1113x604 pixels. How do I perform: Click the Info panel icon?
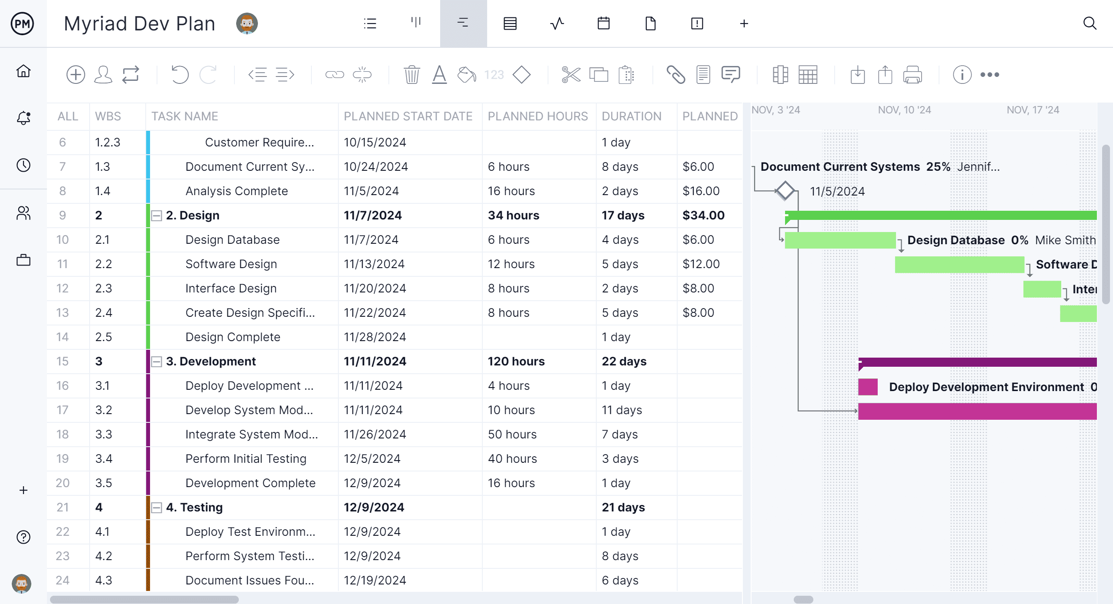(x=962, y=74)
